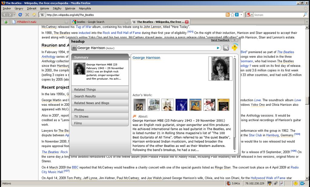Click the Firefox Back navigation button
310x187 pixels.
(x=4, y=15)
